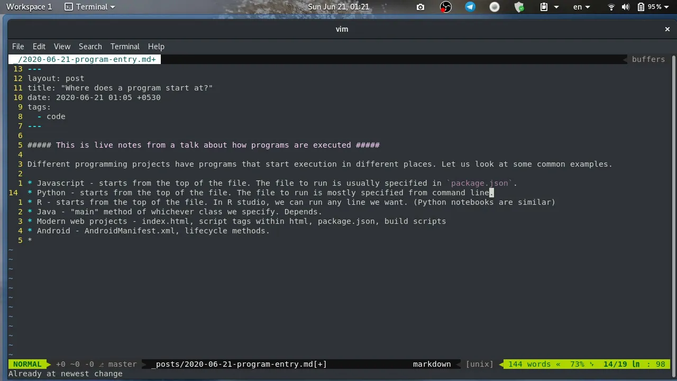
Task: Click the '144 words' status entry
Action: click(529, 364)
